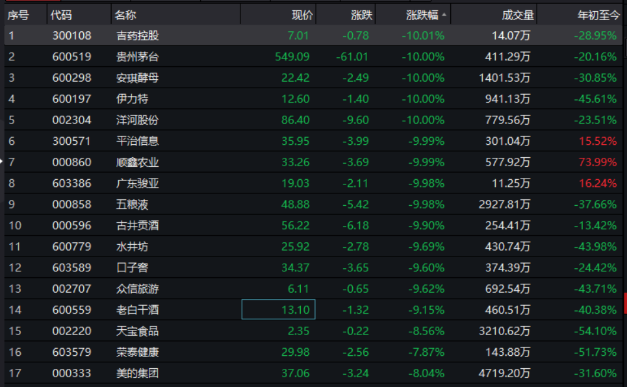This screenshot has width=627, height=387.
Task: Open the 安琪酵母 stock entry
Action: [138, 77]
